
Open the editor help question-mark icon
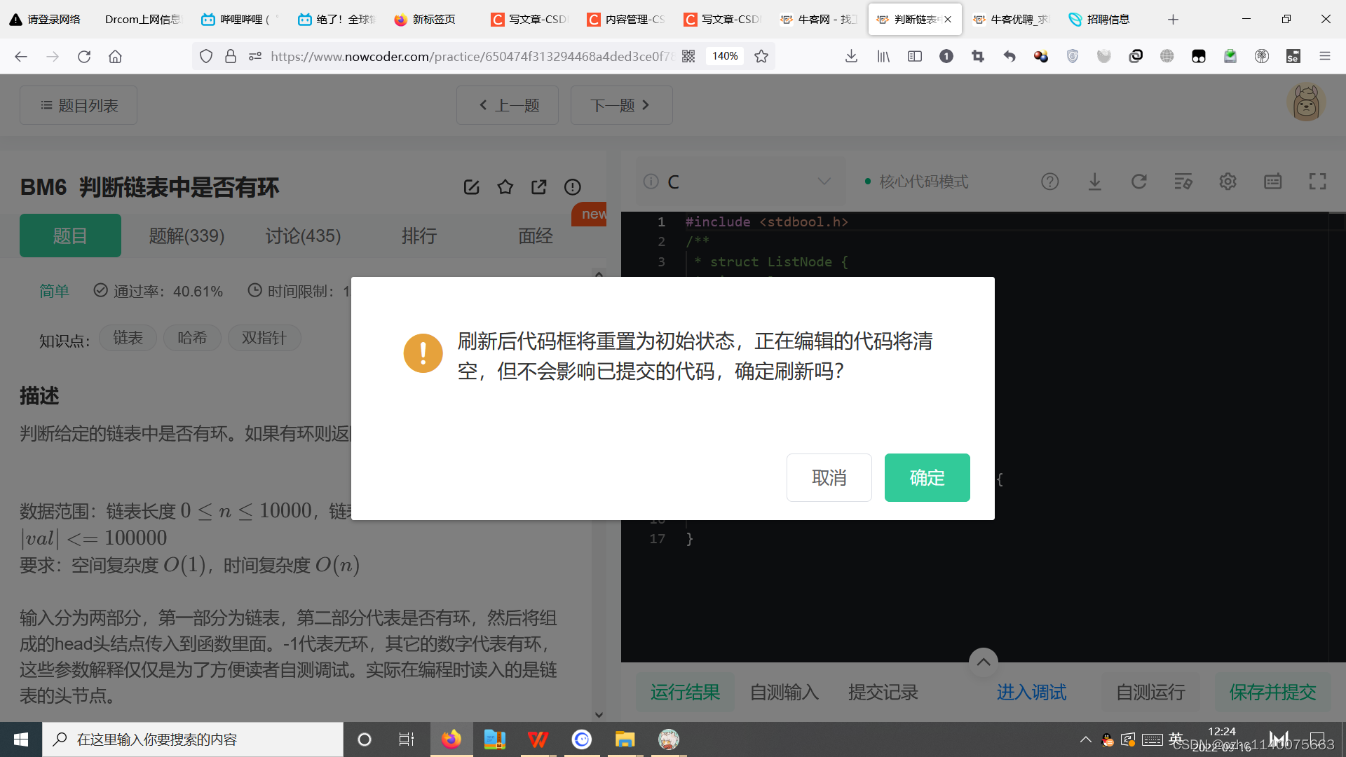1049,182
